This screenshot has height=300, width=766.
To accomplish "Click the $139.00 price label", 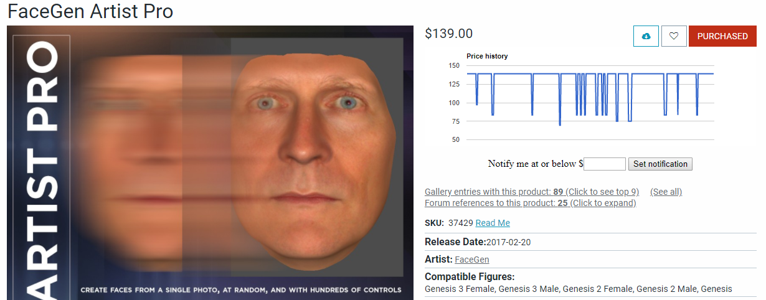I will (x=448, y=34).
